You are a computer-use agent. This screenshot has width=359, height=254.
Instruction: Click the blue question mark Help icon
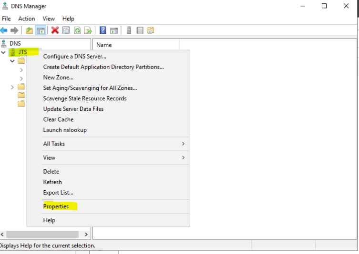(103, 30)
